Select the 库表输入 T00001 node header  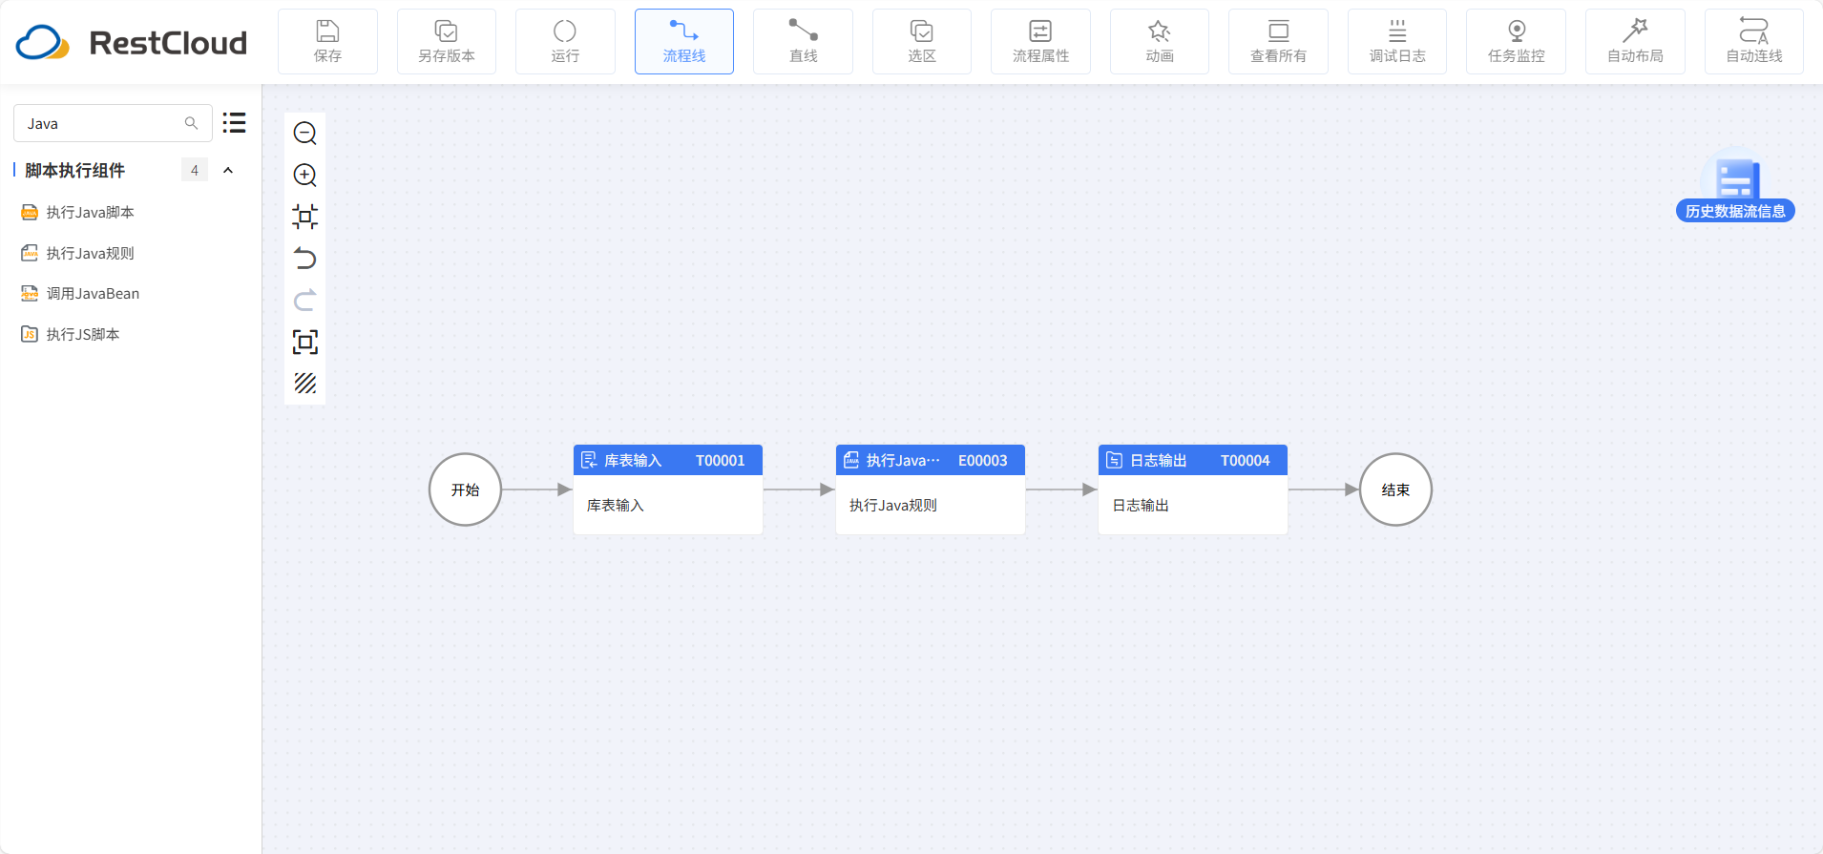click(668, 460)
